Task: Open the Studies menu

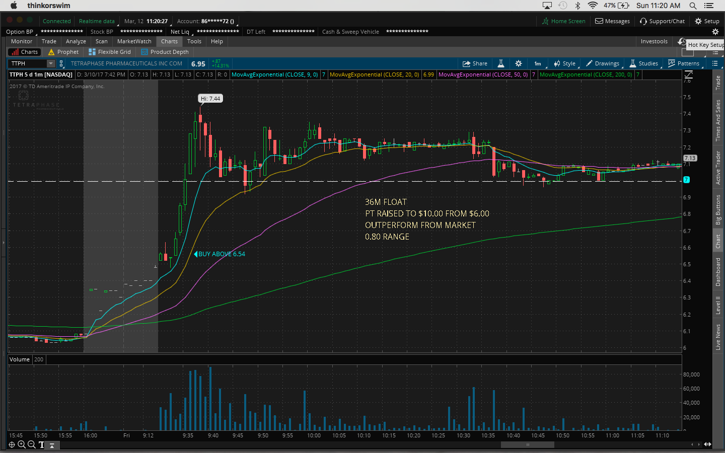Action: [x=644, y=63]
